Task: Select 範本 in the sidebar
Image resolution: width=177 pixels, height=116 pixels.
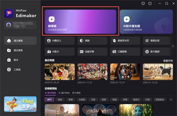Action: 20,60
